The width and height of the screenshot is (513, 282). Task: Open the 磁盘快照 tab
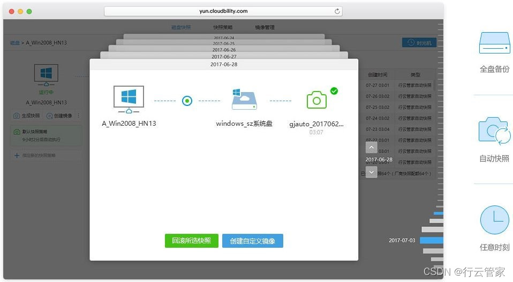pos(181,27)
